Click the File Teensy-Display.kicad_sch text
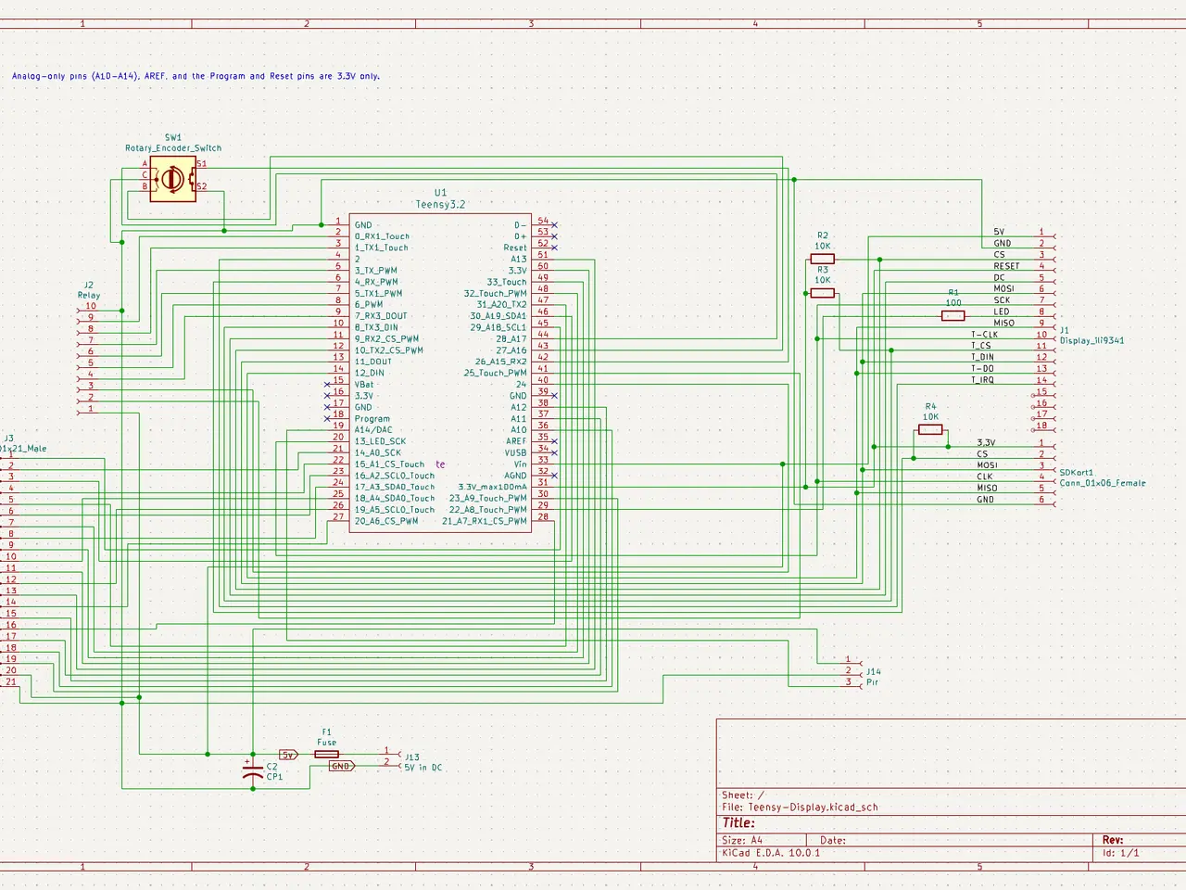 pos(800,807)
